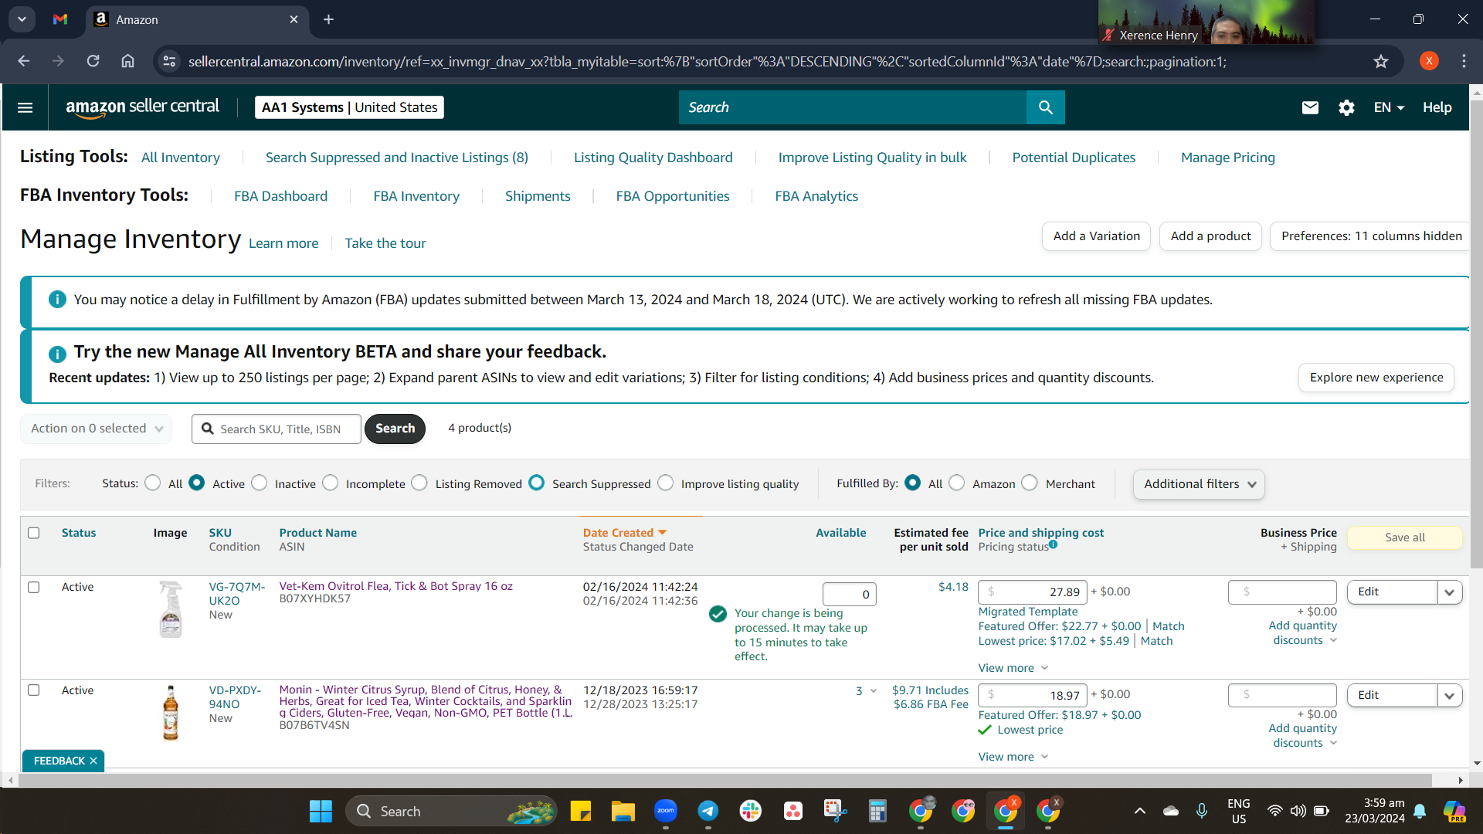The width and height of the screenshot is (1483, 834).
Task: Click the Vet-Kem available quantity field
Action: coord(850,595)
